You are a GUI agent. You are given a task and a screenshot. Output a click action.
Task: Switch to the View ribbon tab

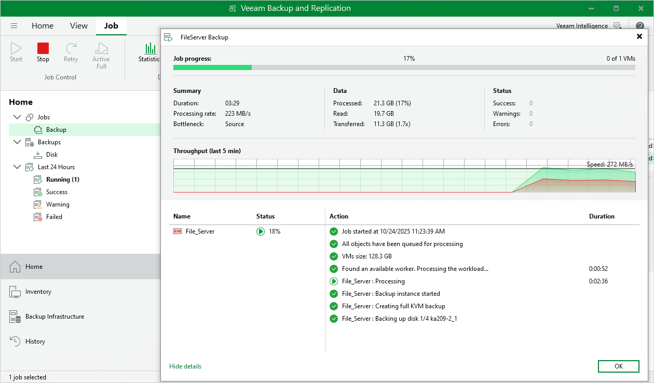pyautogui.click(x=79, y=26)
